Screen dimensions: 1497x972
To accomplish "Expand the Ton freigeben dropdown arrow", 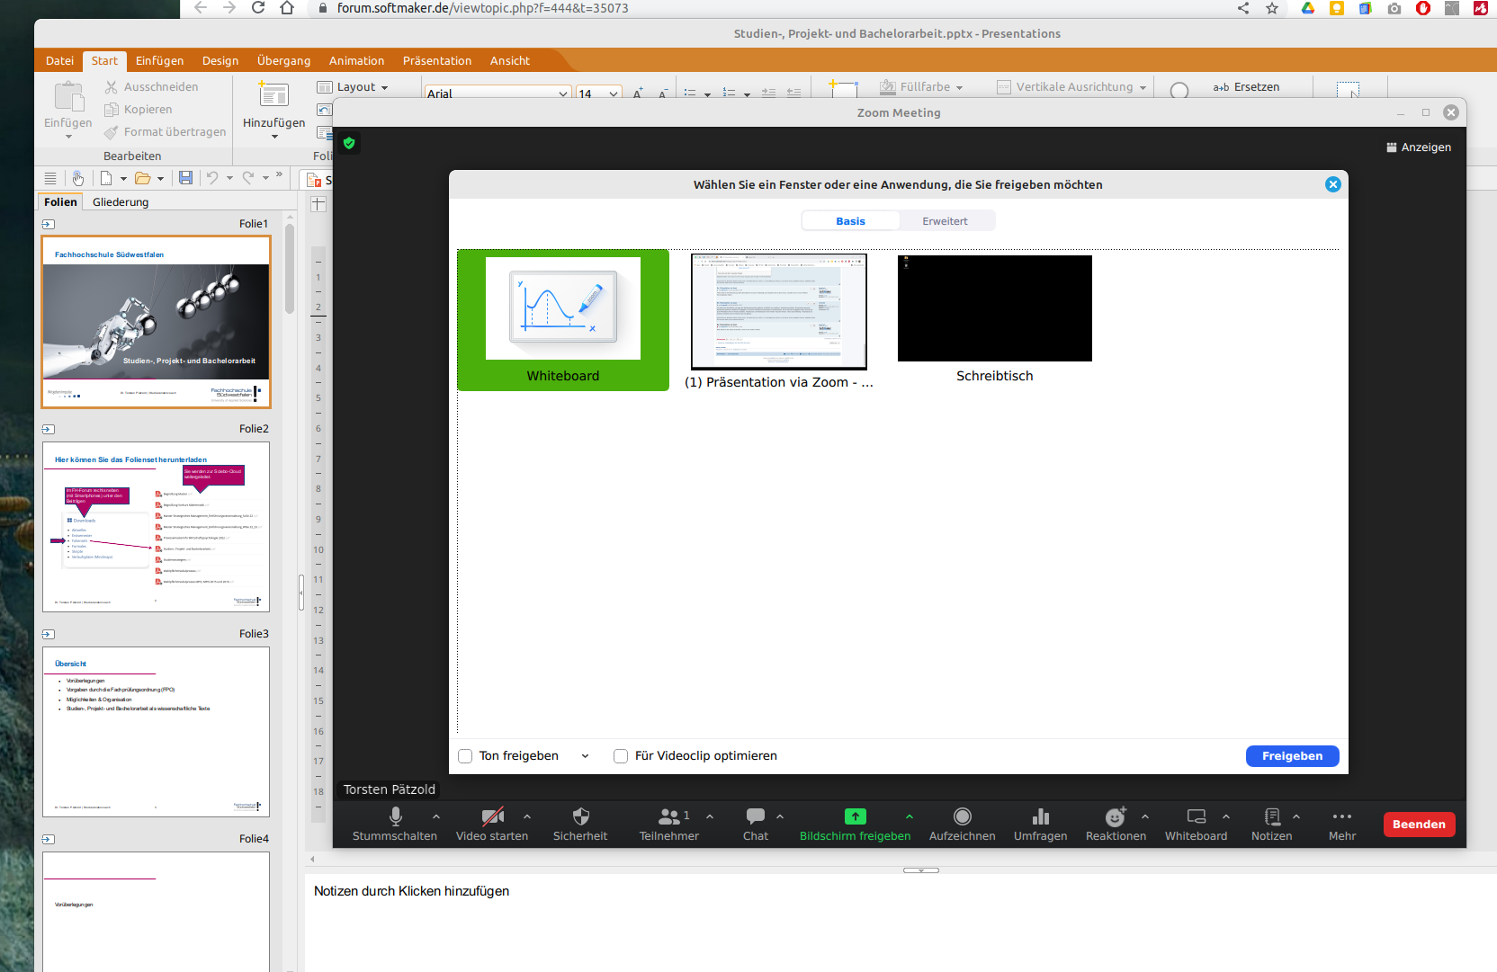I will click(x=585, y=756).
